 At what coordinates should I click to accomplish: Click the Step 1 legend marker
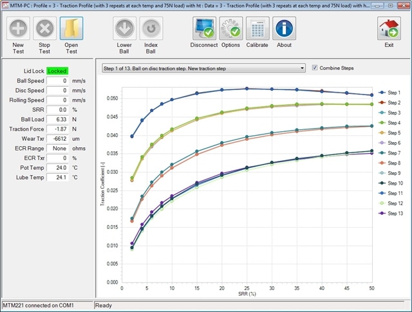[x=382, y=93]
